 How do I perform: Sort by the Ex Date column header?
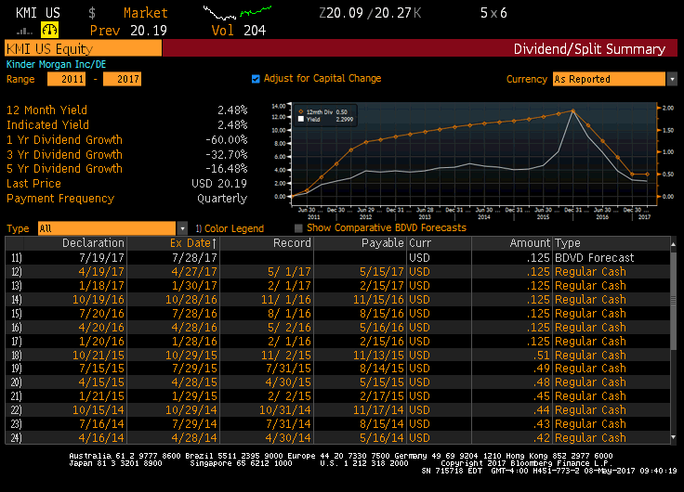193,242
